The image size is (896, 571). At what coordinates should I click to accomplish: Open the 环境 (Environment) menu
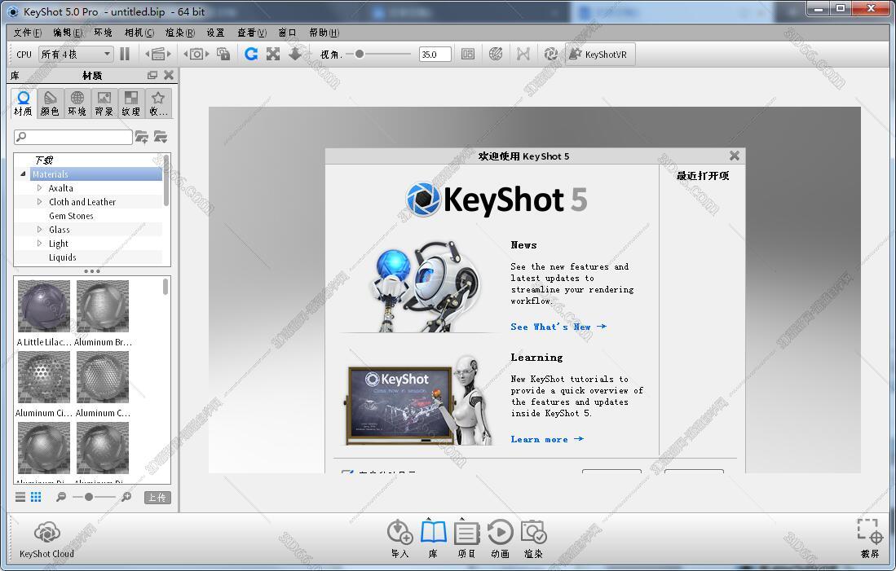(x=104, y=33)
